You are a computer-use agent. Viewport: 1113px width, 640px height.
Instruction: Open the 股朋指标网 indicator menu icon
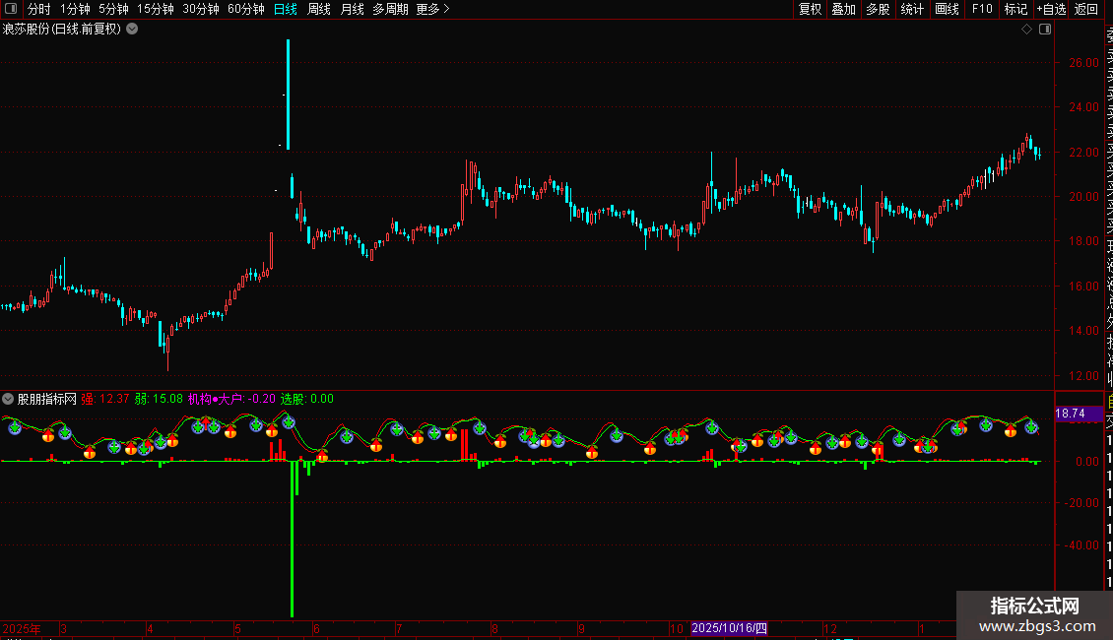(8, 399)
